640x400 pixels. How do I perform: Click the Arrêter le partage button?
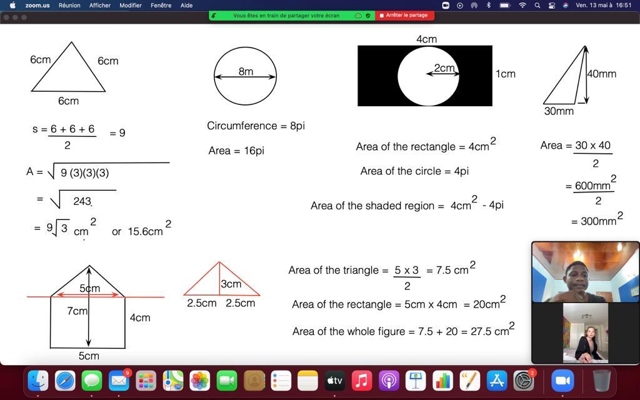[x=404, y=16]
